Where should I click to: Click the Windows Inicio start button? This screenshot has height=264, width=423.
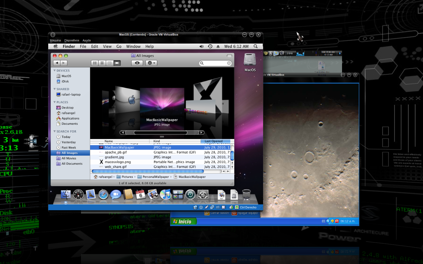click(x=184, y=221)
